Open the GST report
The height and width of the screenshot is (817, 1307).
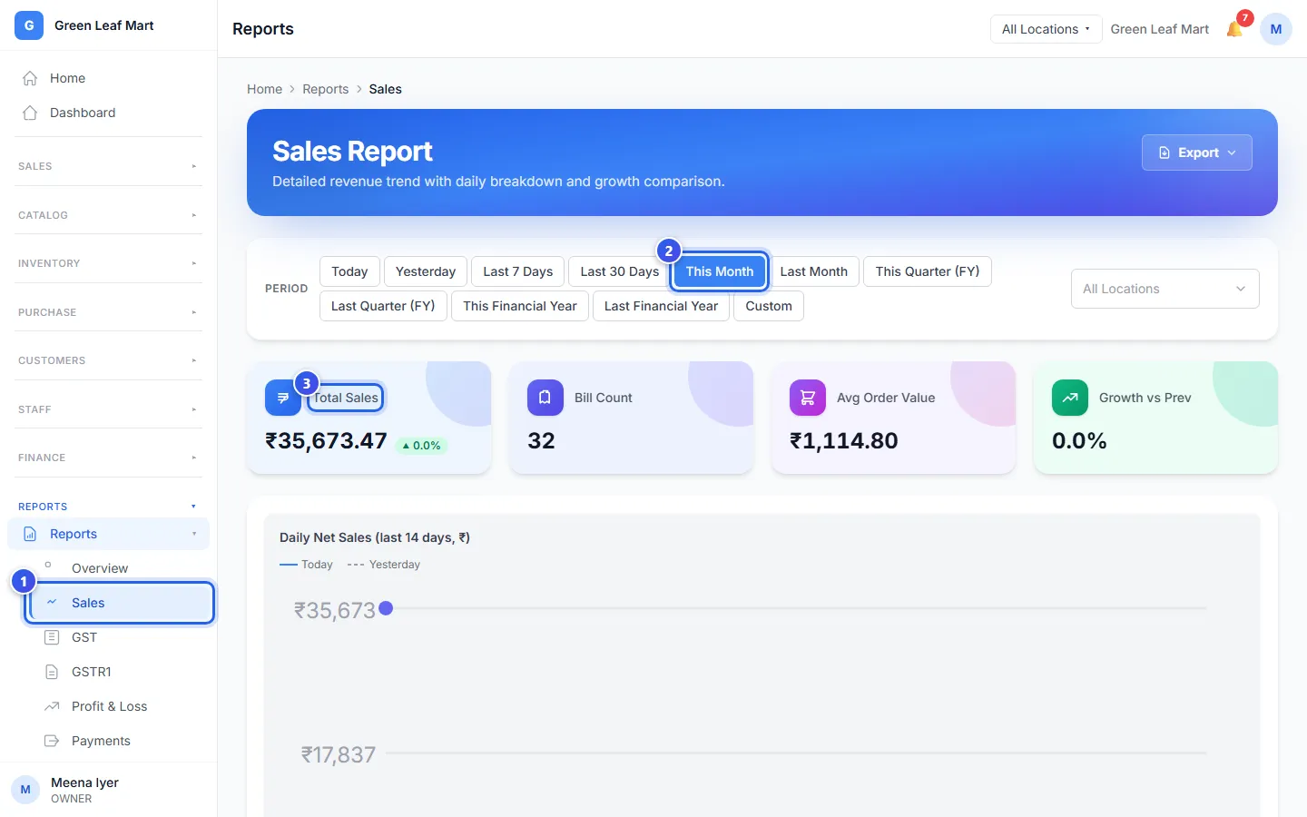click(119, 637)
